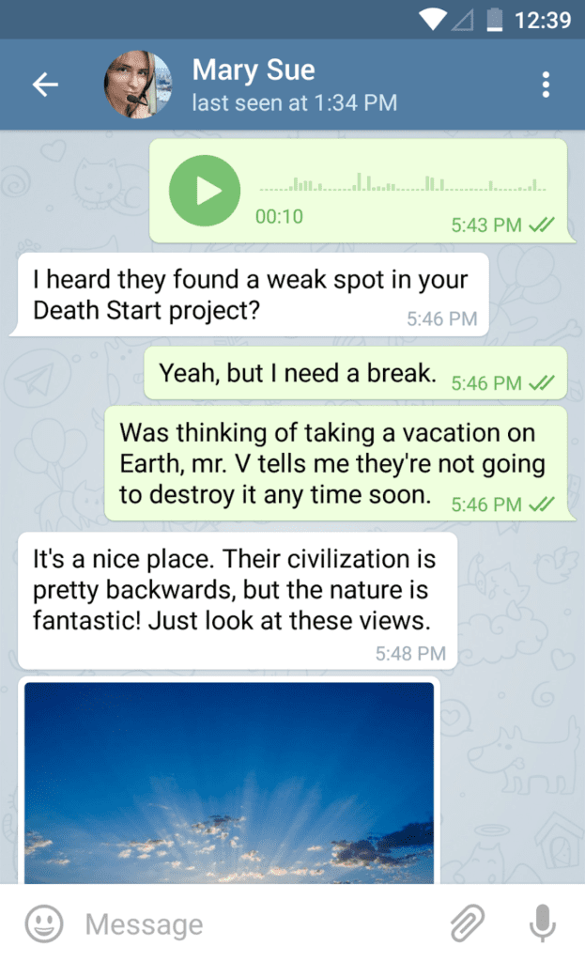Open the sky photo in chat

click(229, 783)
